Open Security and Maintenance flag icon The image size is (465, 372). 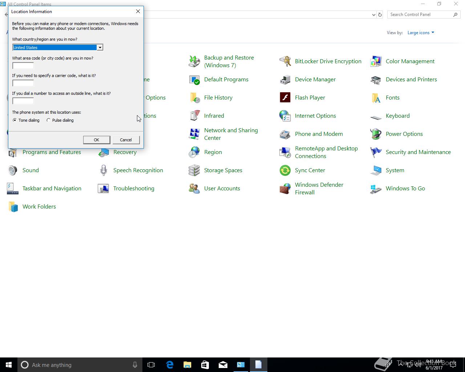(x=376, y=152)
